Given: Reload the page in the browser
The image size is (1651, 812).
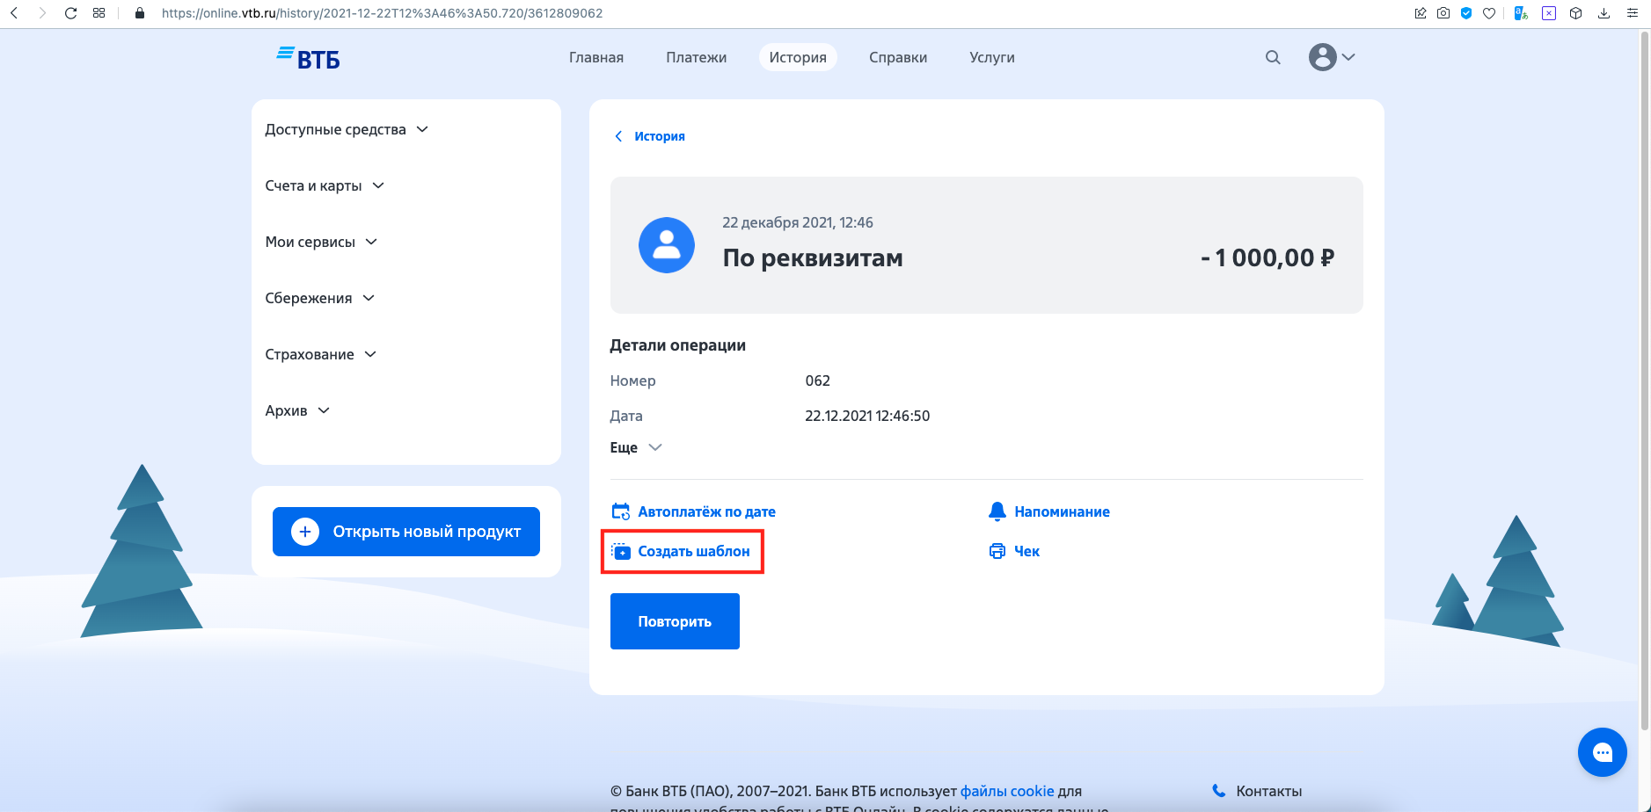Looking at the screenshot, I should [x=70, y=13].
